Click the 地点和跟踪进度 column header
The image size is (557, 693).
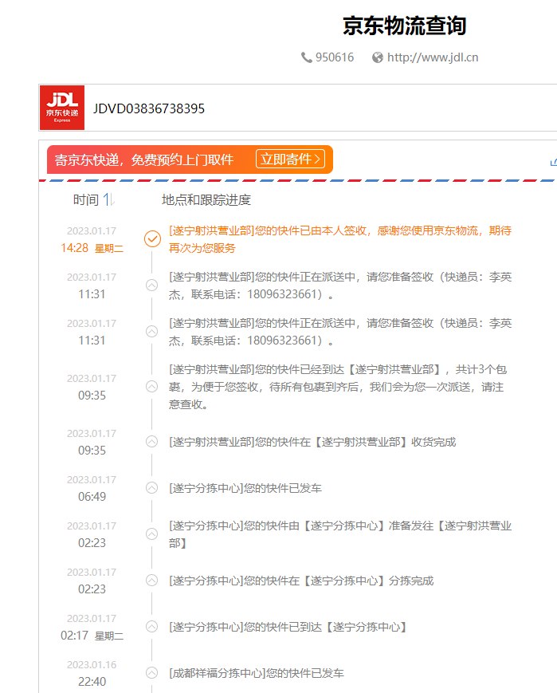pyautogui.click(x=206, y=200)
